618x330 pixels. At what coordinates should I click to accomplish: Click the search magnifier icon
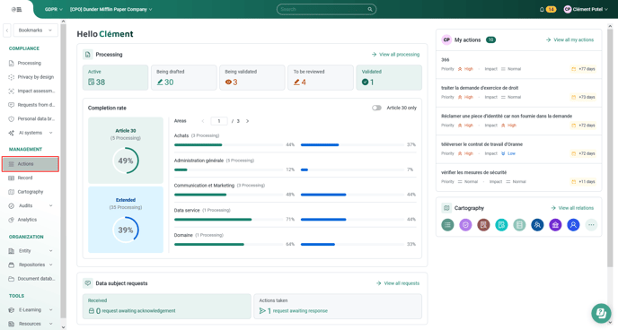(x=370, y=10)
